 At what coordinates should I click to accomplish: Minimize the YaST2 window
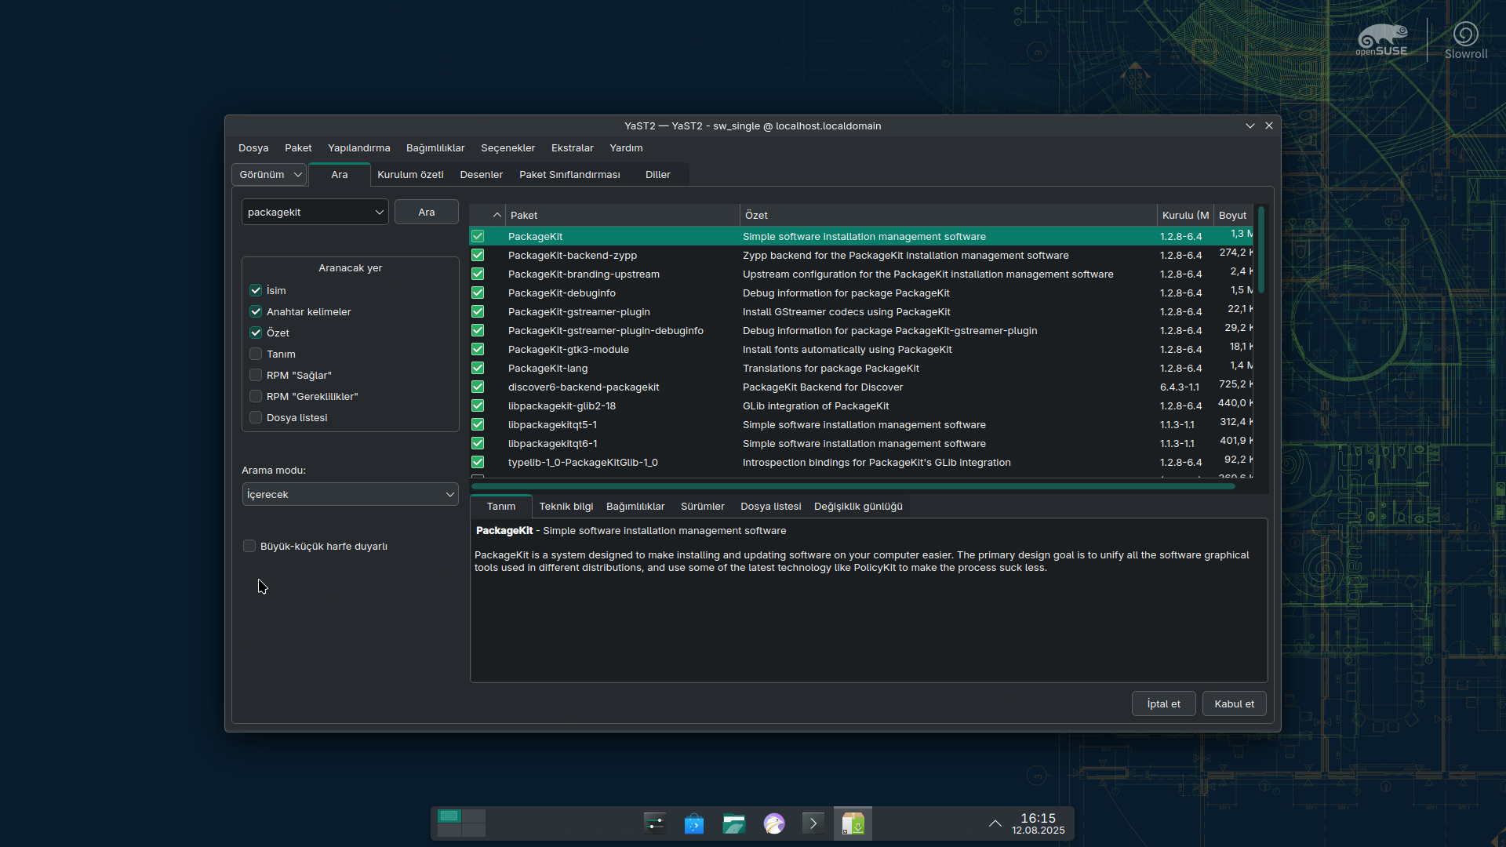click(1250, 125)
